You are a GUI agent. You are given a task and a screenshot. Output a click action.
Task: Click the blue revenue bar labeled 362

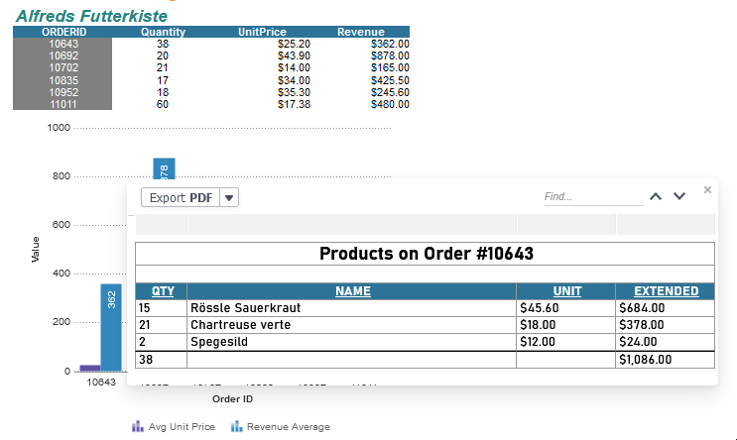tap(111, 327)
